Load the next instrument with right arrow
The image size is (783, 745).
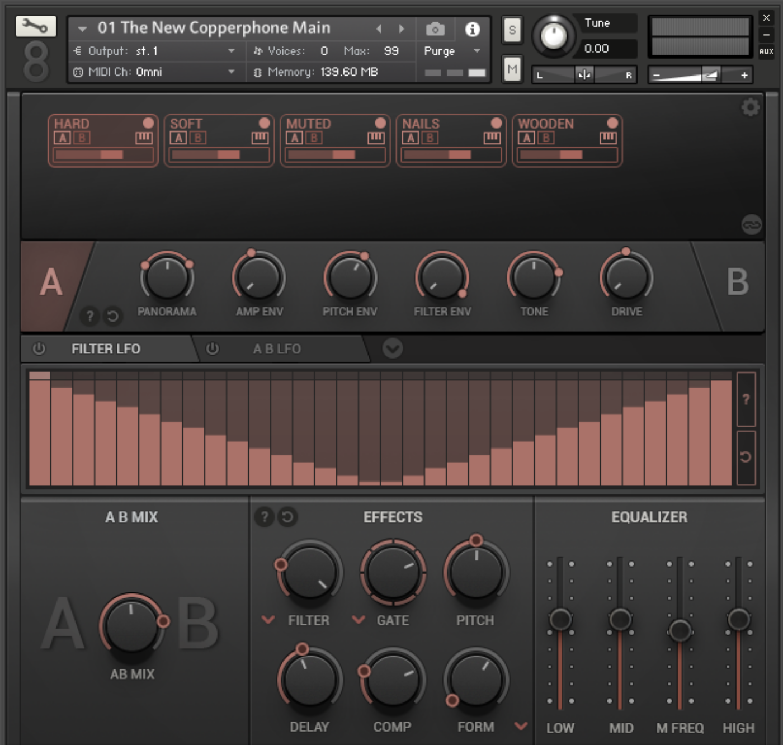[401, 29]
